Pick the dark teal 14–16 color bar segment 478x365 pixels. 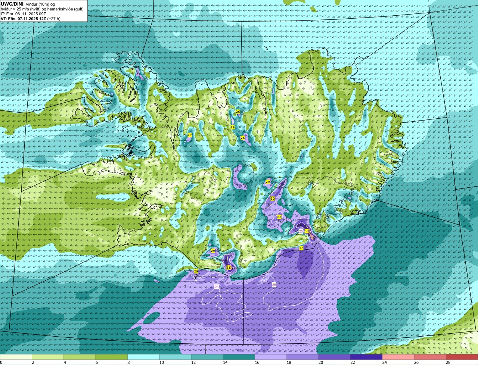(239, 357)
